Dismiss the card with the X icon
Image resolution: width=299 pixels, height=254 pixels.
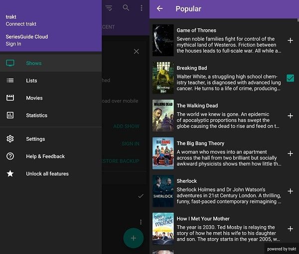(137, 51)
